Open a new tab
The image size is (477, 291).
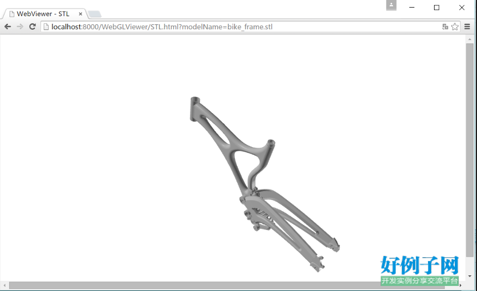(x=94, y=14)
